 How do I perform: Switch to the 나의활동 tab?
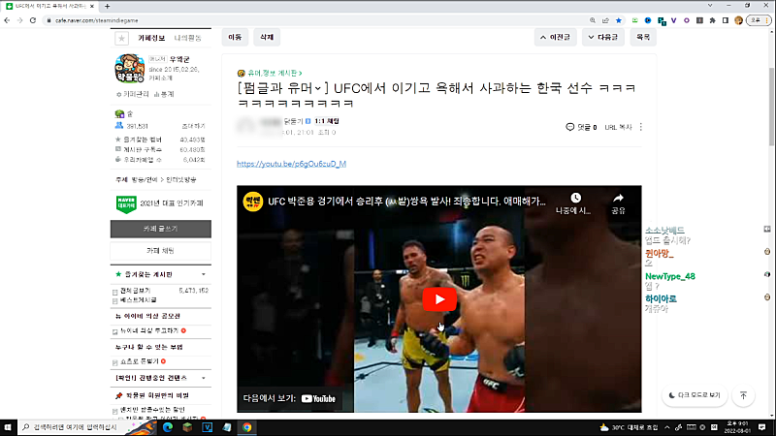pyautogui.click(x=188, y=38)
